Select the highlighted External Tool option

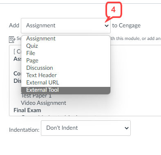(x=66, y=90)
